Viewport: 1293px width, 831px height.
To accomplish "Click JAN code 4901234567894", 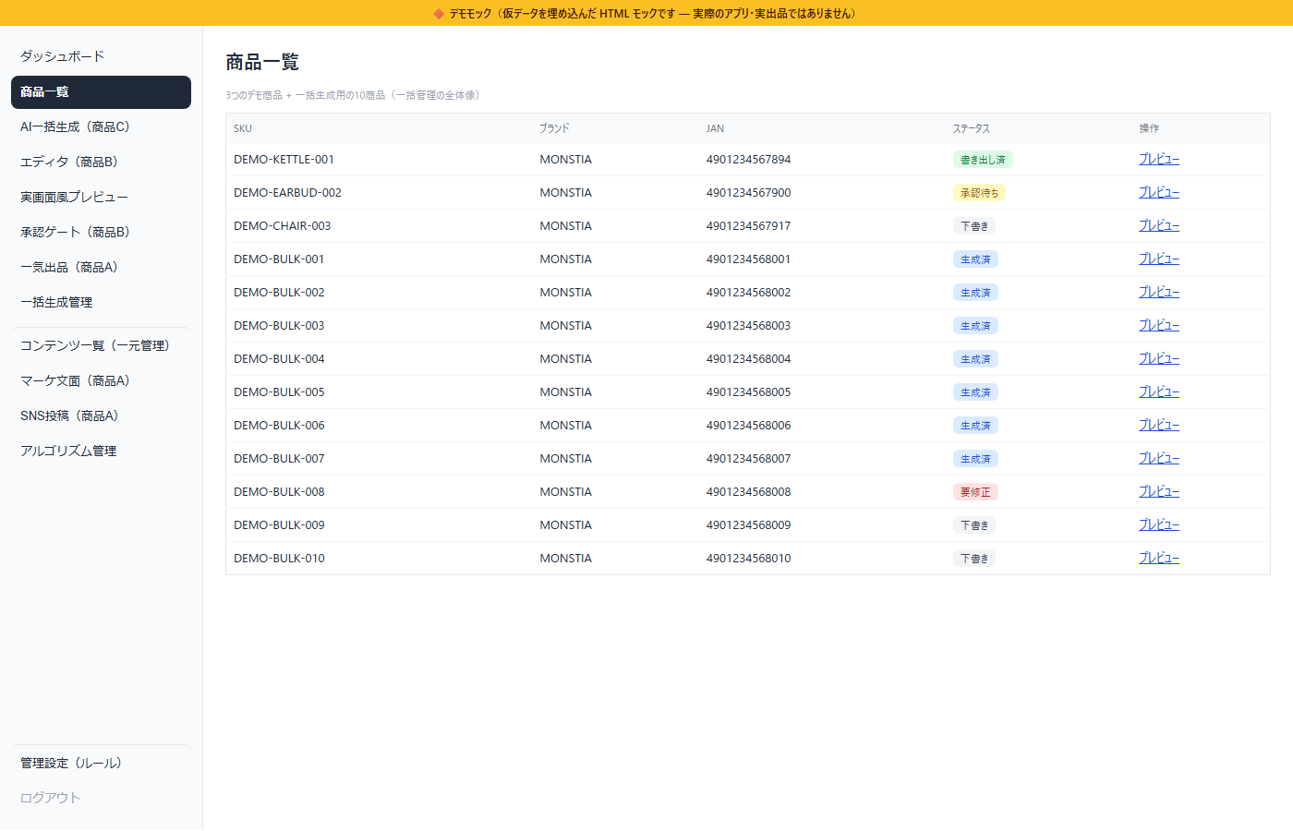I will click(748, 160).
